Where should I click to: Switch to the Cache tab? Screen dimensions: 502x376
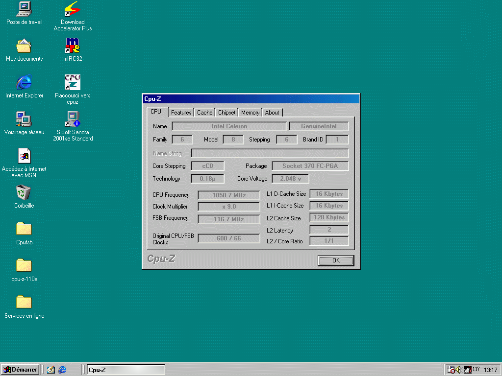click(205, 113)
